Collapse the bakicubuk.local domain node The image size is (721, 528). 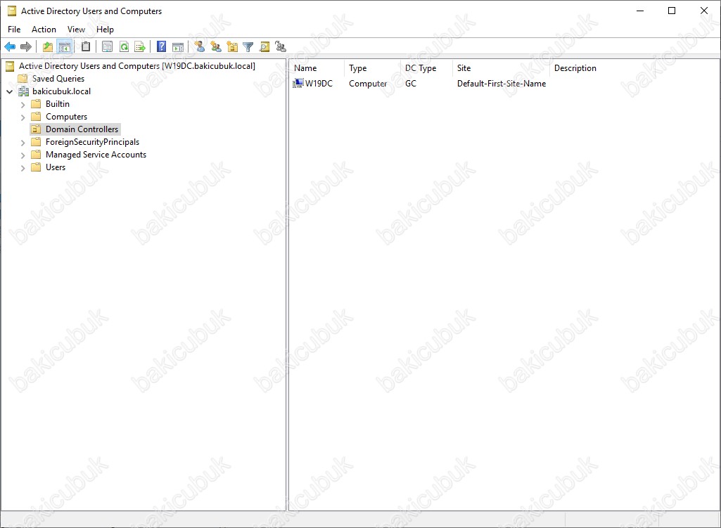pos(10,91)
